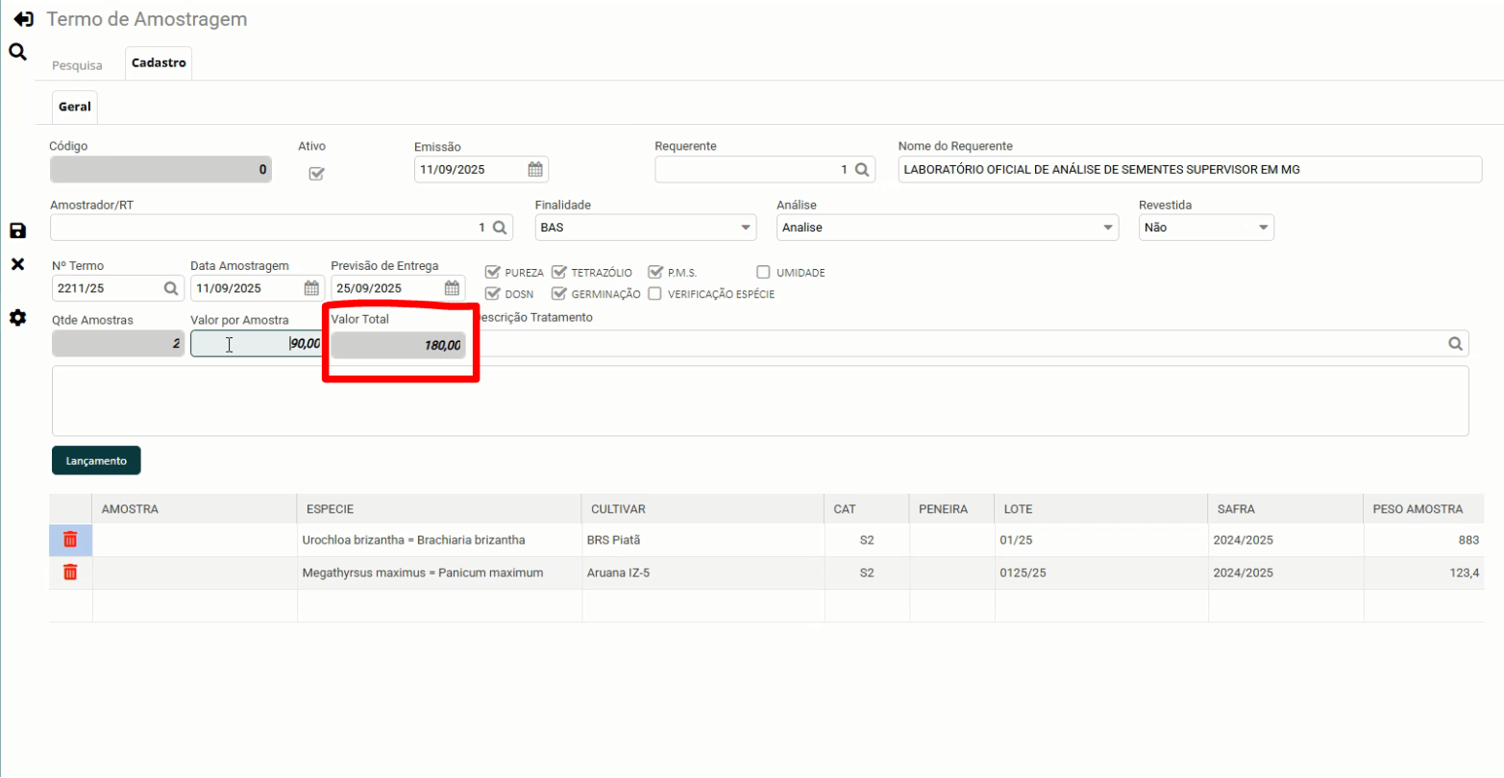The width and height of the screenshot is (1504, 778).
Task: Expand the Finalidade dropdown showing BAS
Action: click(x=745, y=228)
